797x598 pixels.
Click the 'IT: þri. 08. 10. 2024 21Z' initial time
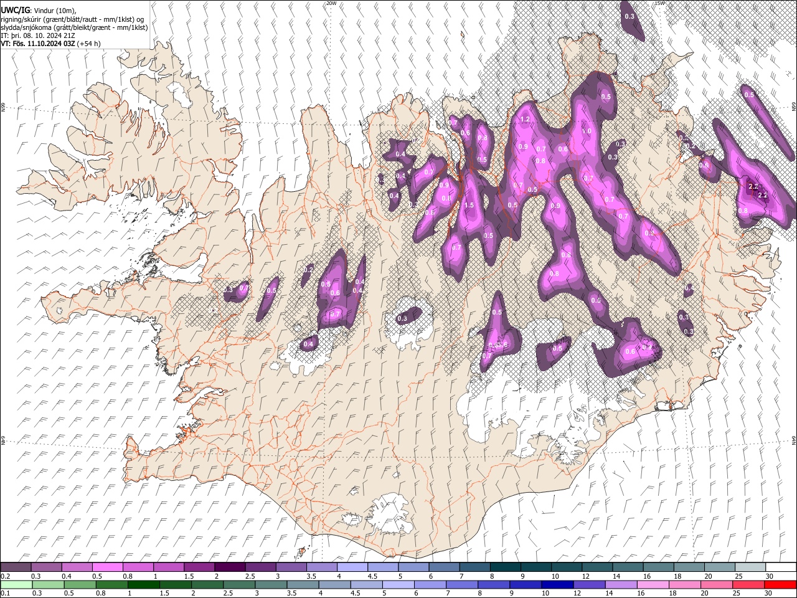[39, 36]
